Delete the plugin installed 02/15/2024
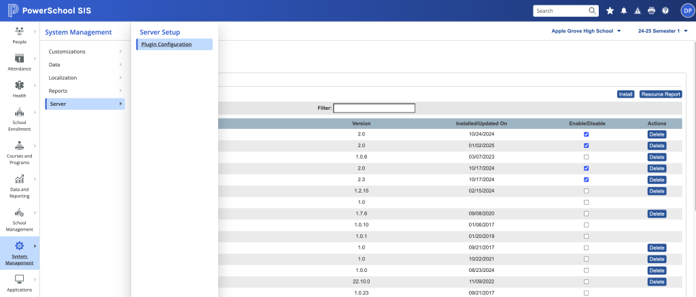This screenshot has height=297, width=696. pyautogui.click(x=657, y=191)
